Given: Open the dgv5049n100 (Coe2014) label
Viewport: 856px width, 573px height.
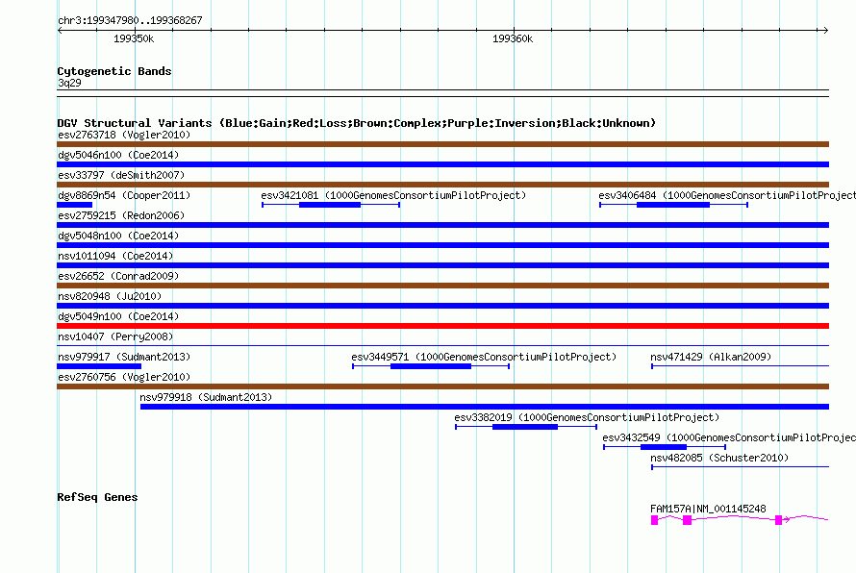Looking at the screenshot, I should click(118, 316).
